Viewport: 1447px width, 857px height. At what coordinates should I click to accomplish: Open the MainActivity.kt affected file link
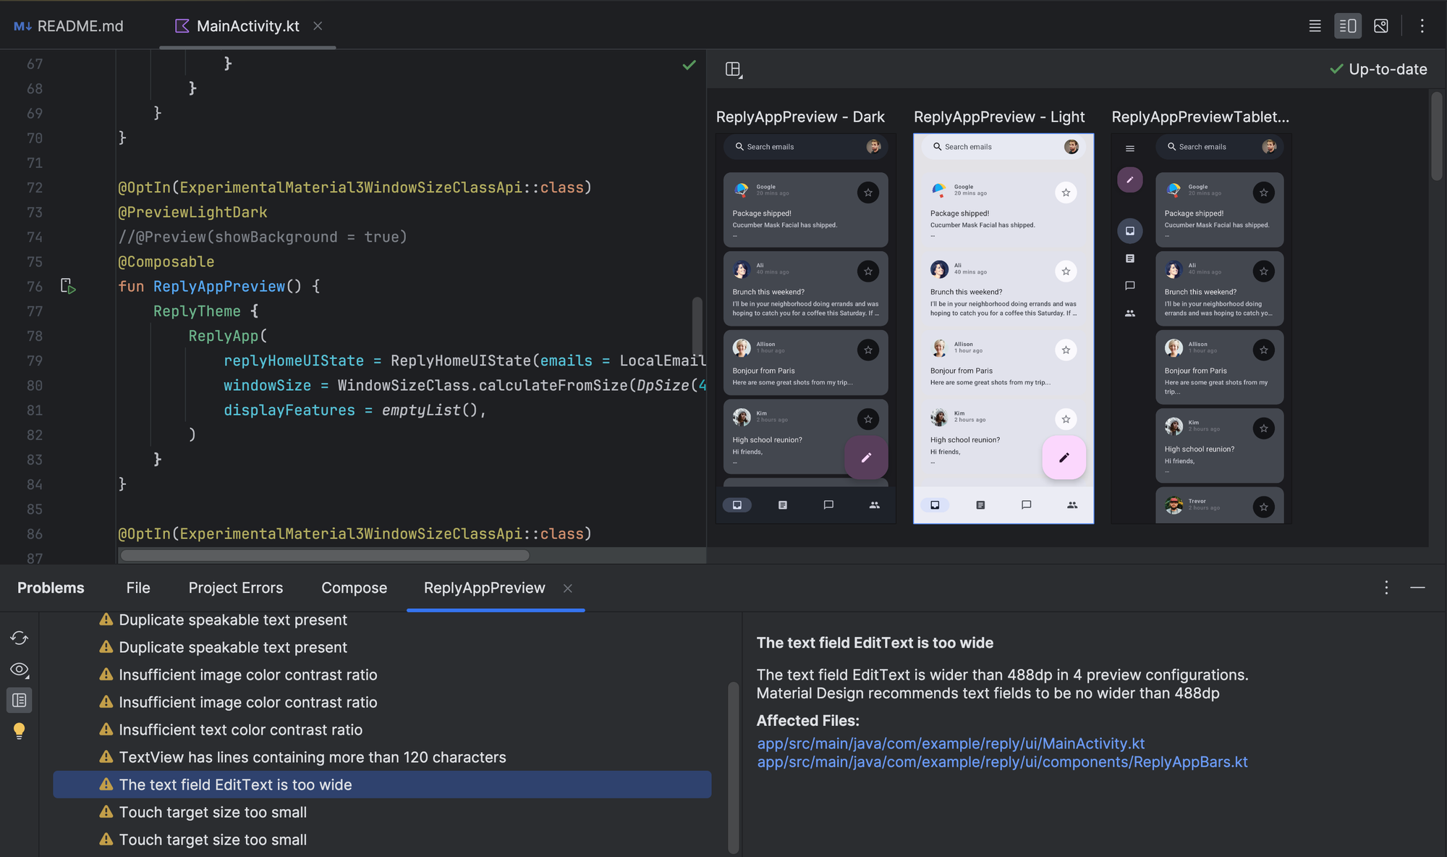[950, 743]
